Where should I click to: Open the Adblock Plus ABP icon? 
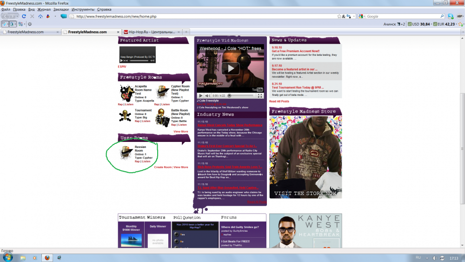pyautogui.click(x=460, y=16)
